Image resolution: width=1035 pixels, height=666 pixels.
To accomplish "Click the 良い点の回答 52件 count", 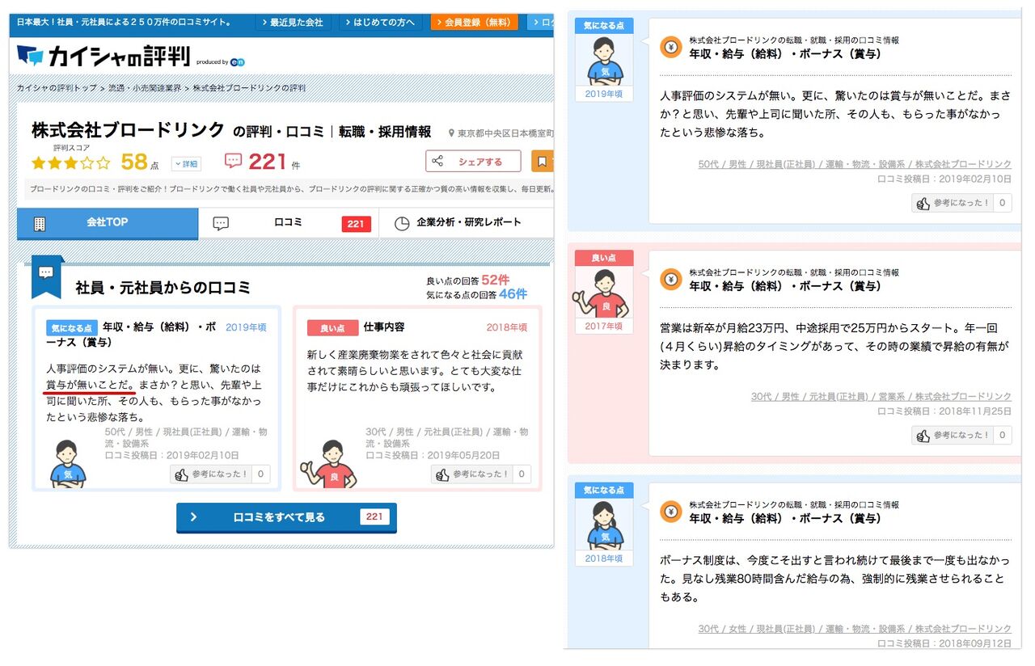I will [x=468, y=280].
